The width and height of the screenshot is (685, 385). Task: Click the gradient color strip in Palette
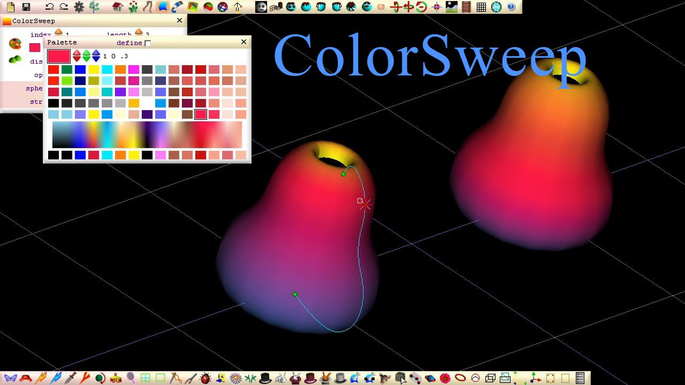tap(147, 134)
